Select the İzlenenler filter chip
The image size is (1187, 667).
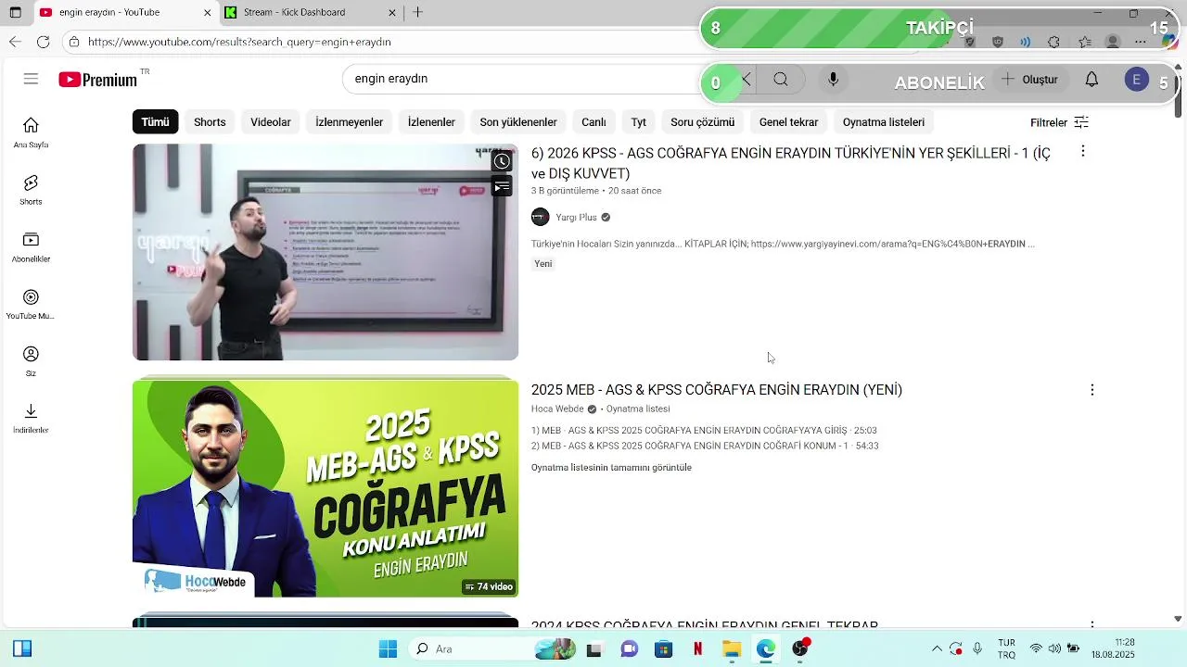(431, 122)
